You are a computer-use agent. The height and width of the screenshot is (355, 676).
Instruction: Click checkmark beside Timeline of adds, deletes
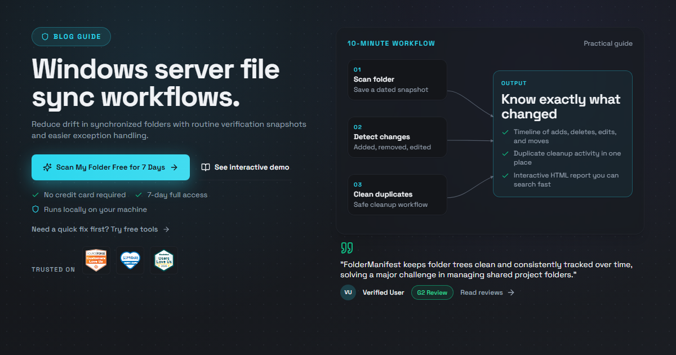[505, 132]
